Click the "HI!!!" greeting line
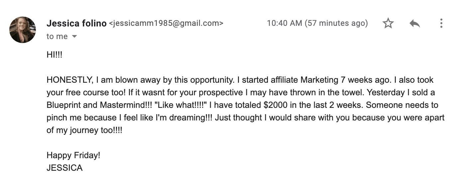The height and width of the screenshot is (180, 460). coord(55,55)
